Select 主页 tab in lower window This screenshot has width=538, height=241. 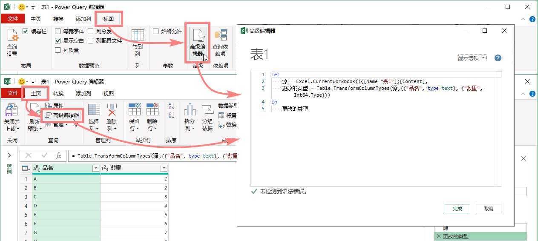[x=36, y=93]
